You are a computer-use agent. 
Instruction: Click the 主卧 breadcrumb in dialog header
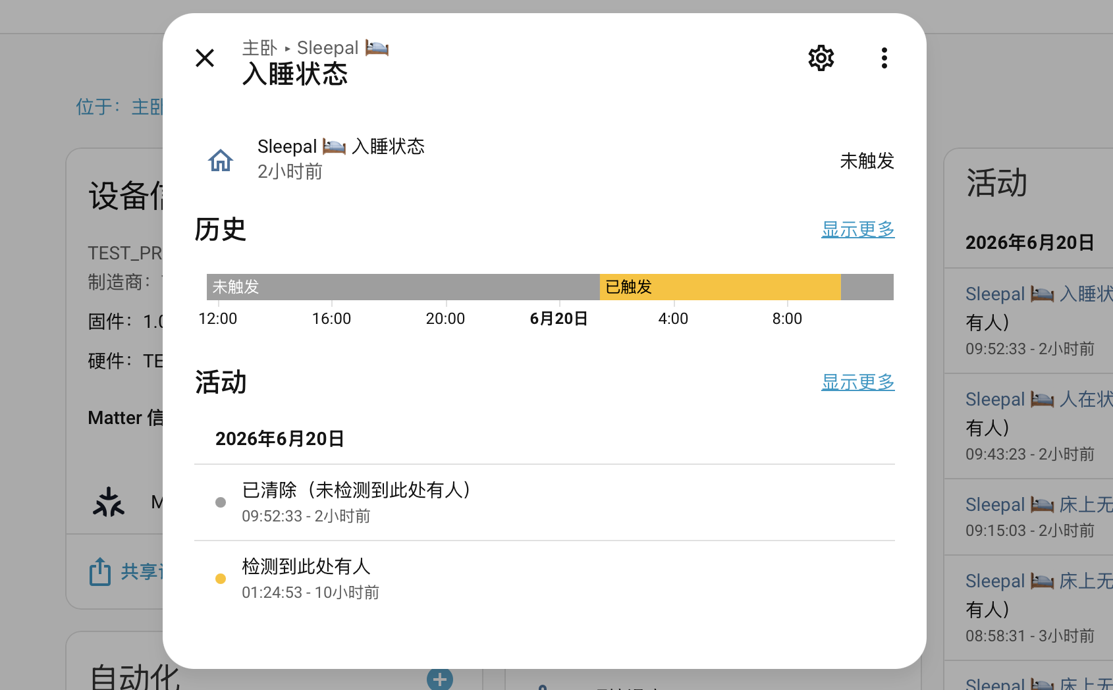259,48
